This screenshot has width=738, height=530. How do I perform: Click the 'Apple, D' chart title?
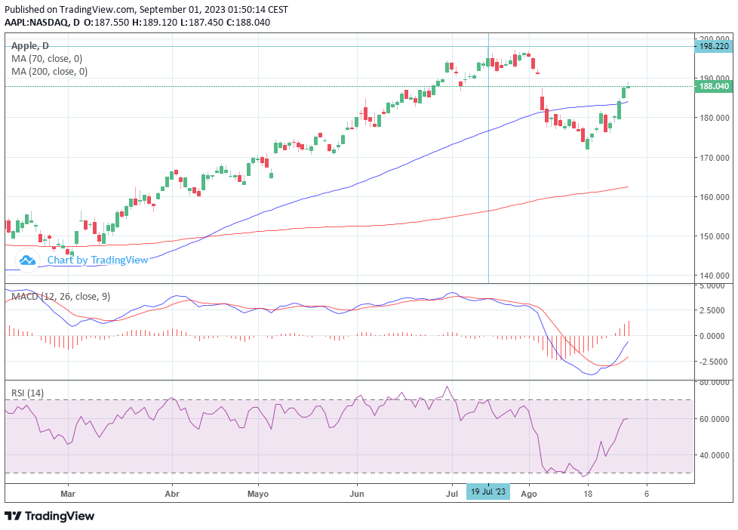click(x=29, y=46)
